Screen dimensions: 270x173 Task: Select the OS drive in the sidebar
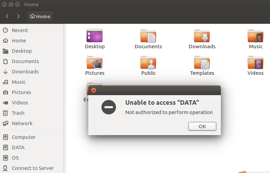tap(15, 158)
